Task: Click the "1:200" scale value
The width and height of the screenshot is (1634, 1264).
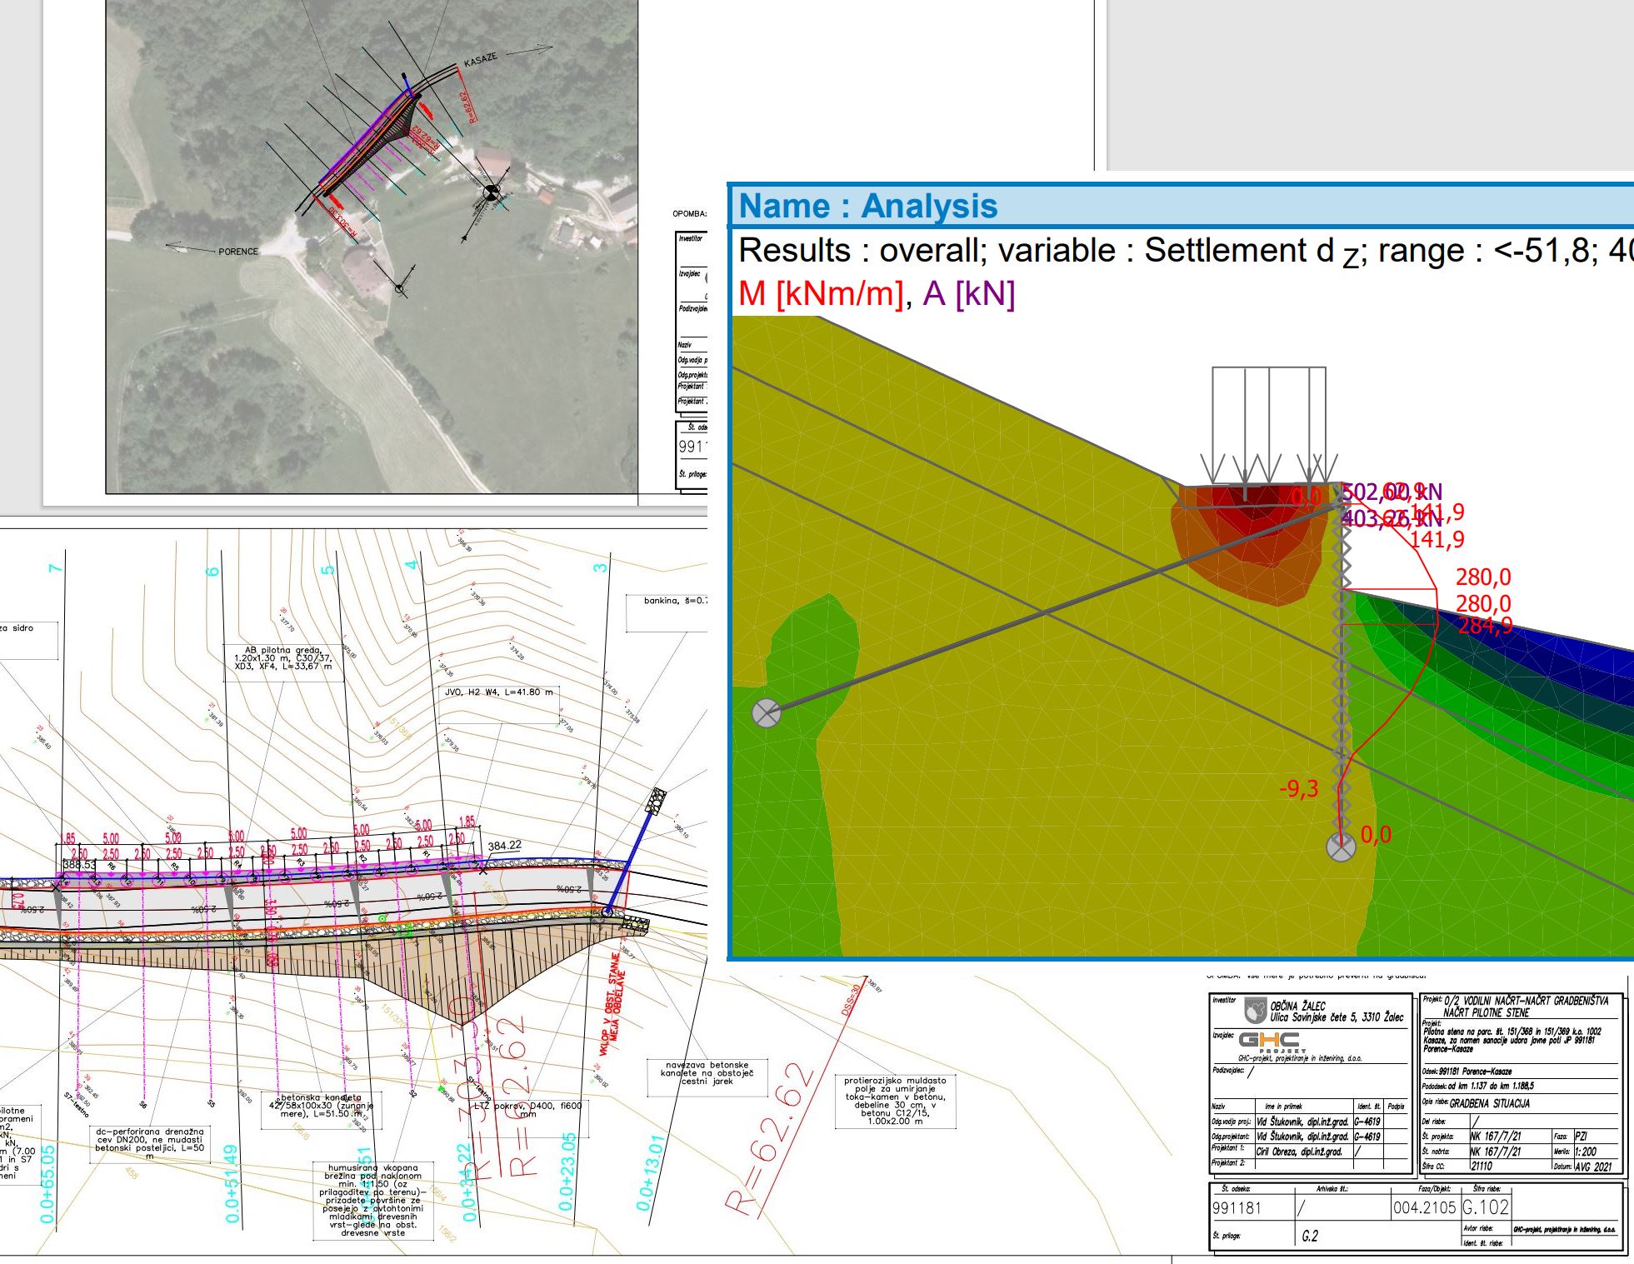Action: (1587, 1151)
